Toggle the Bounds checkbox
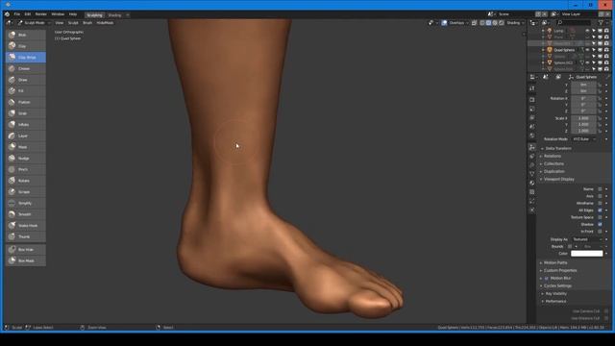 point(570,246)
